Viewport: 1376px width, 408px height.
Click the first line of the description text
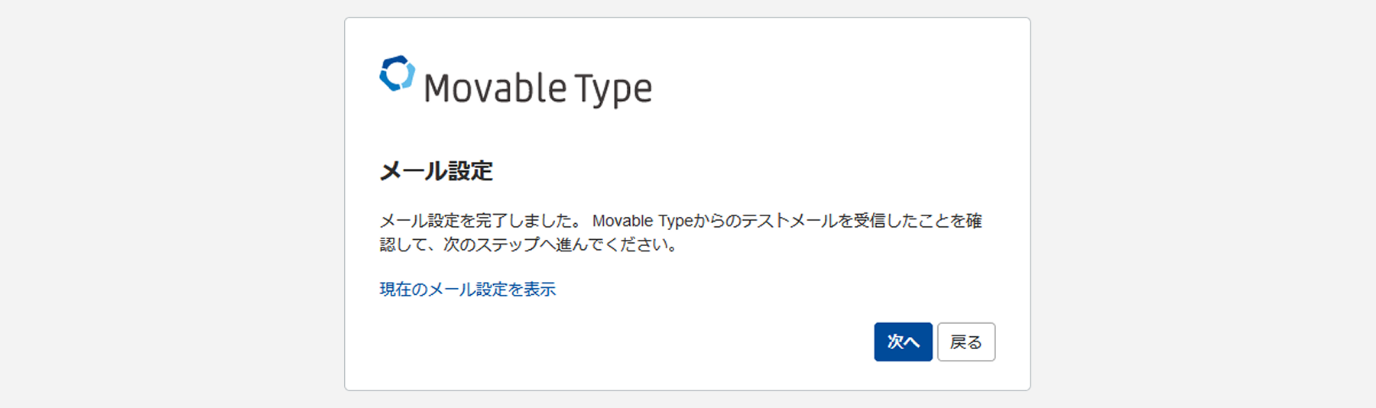(680, 221)
